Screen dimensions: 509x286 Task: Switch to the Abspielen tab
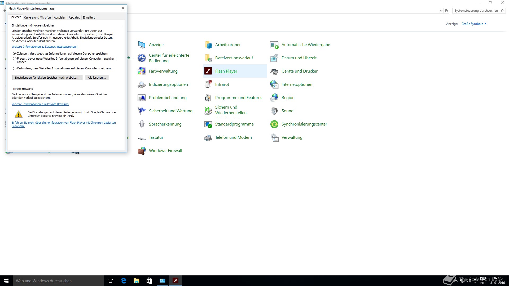(x=60, y=17)
